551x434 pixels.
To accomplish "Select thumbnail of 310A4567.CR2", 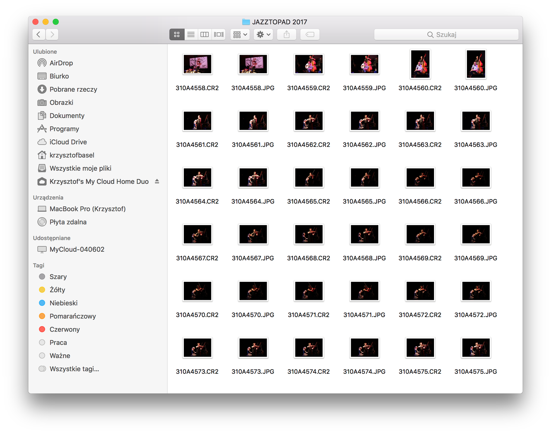I will pos(197,234).
